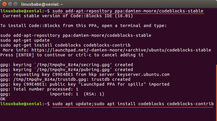Minimize the terminal window

(10, 4)
